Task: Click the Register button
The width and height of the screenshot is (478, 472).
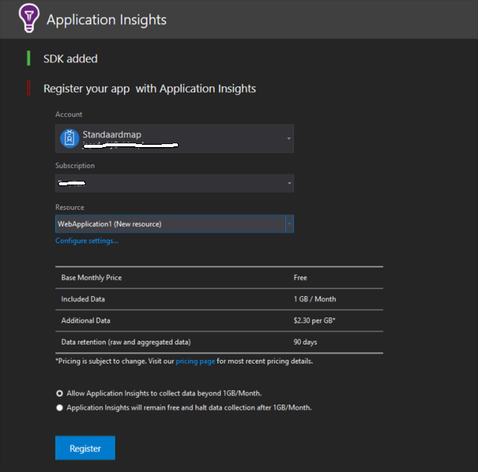Action: pyautogui.click(x=85, y=448)
